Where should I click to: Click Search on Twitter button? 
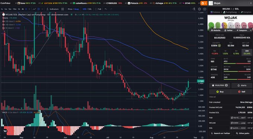pos(220,133)
